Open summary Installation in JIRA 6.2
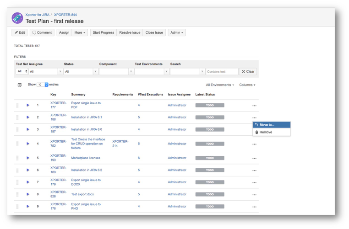The height and width of the screenshot is (229, 349). [87, 170]
